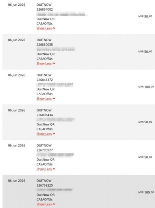Click the MYR 50.00 amount for 226864002

coord(145,17)
